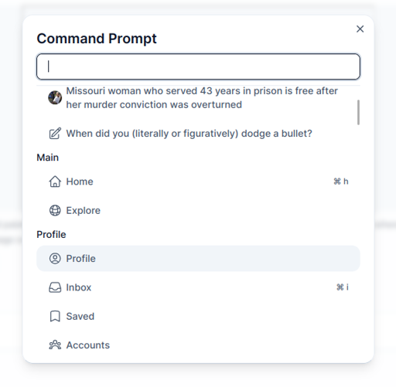
Task: Click the pencil edit icon beside bullet question
Action: (x=55, y=134)
